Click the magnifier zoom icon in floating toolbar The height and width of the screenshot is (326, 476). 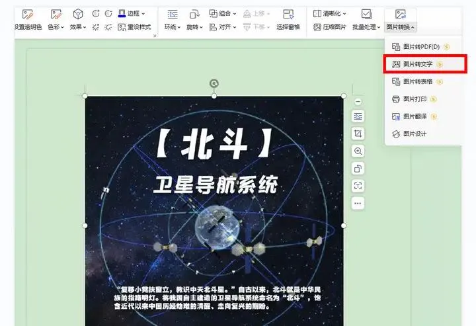click(x=358, y=151)
